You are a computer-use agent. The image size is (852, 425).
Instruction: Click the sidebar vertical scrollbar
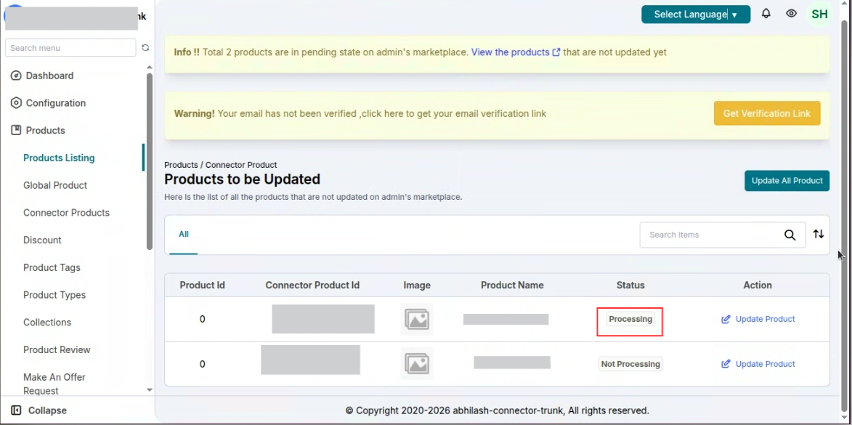[x=150, y=161]
